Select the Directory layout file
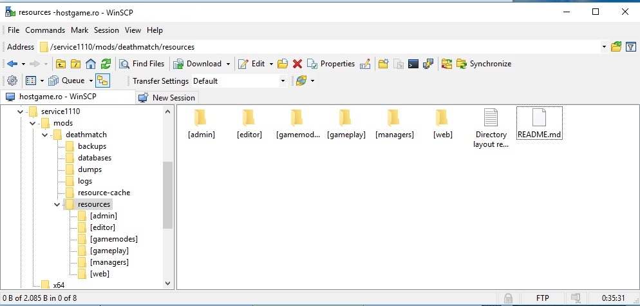The image size is (640, 306). tap(491, 128)
